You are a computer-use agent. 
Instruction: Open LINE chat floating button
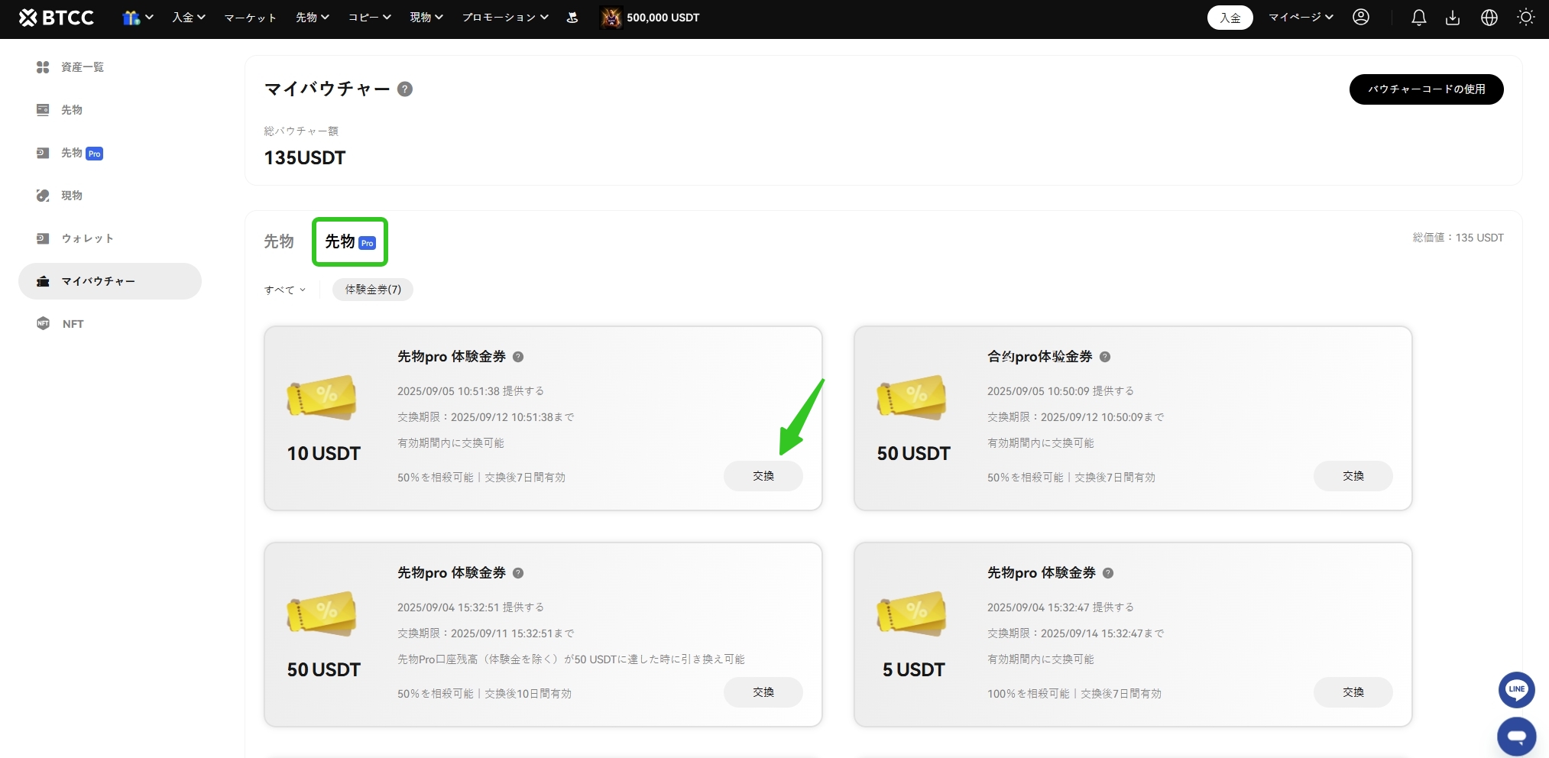[1516, 689]
